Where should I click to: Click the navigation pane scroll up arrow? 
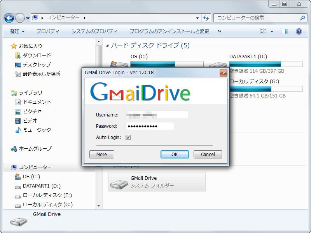(99, 42)
